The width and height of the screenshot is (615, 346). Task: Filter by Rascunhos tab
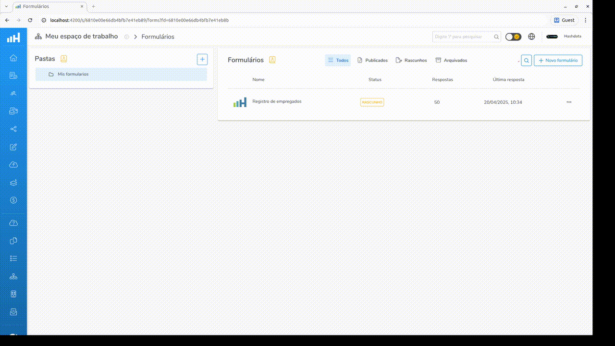pyautogui.click(x=411, y=60)
